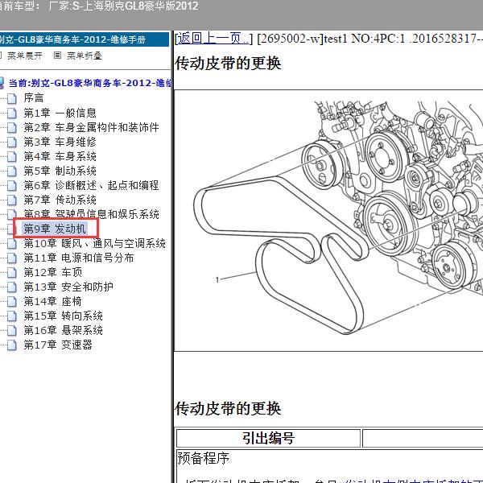
Task: Click the 菜单折叠 collapse icon
Action: tap(57, 56)
